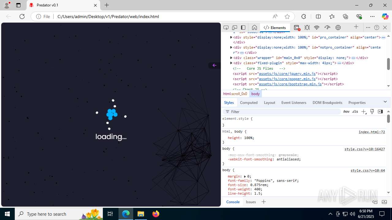Expand collapsed ellipsis in pro_container node
This screenshot has height=220, width=392.
click(x=383, y=37)
